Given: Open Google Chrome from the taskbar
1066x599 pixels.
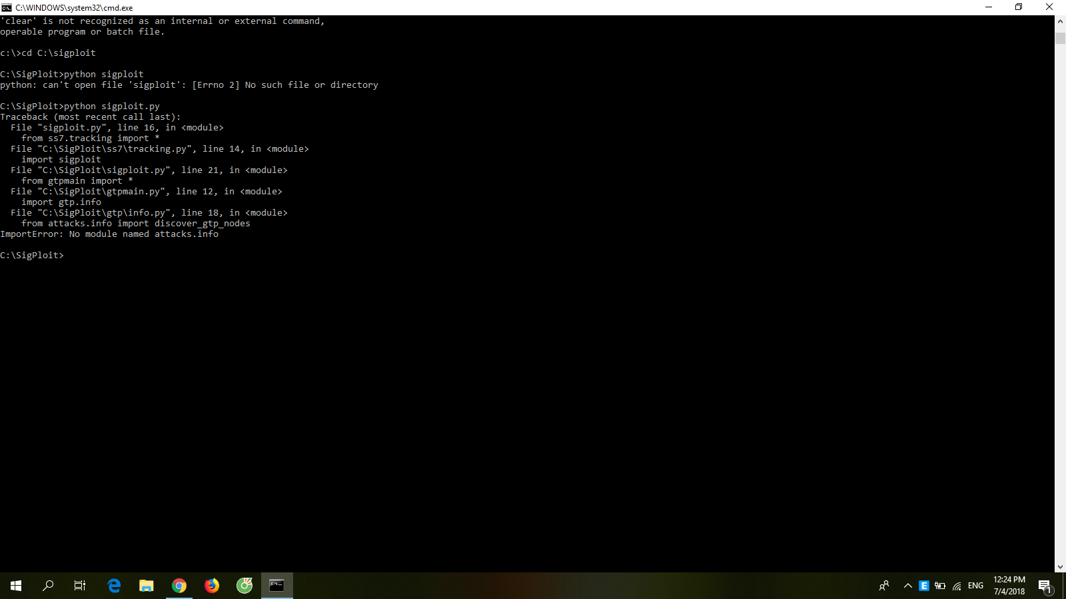Looking at the screenshot, I should (x=179, y=586).
